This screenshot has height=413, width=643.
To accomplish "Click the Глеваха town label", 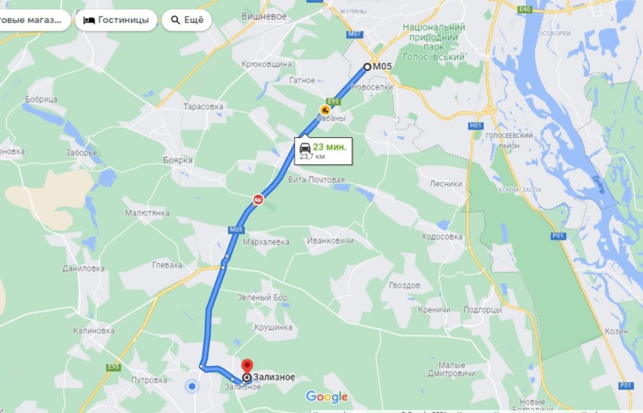I will coord(167,265).
